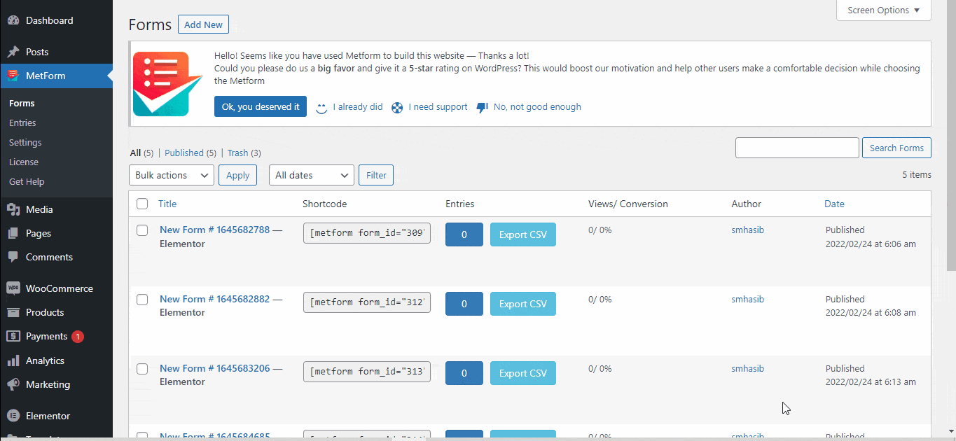Export CSV for form 1645682882
This screenshot has width=956, height=441.
pos(523,304)
